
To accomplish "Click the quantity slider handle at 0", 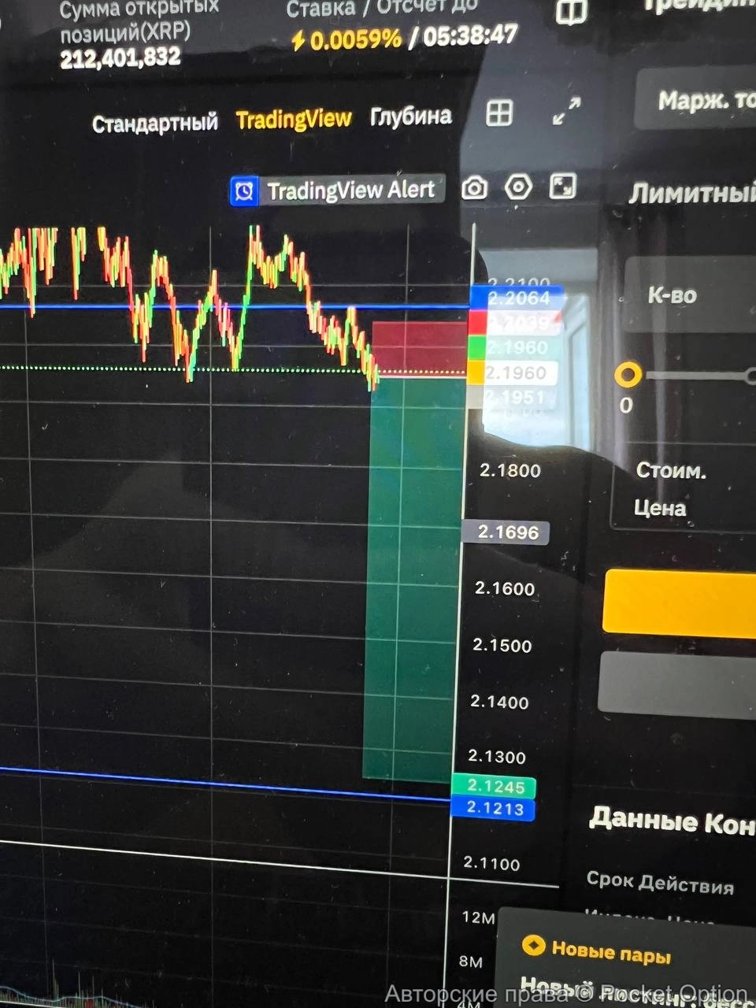I will click(x=628, y=375).
